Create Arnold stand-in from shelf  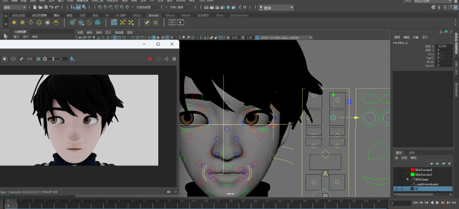(73, 22)
